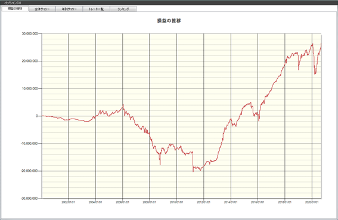Select the 10,000,000 y-axis label
The image size is (338, 220).
[x=30, y=88]
